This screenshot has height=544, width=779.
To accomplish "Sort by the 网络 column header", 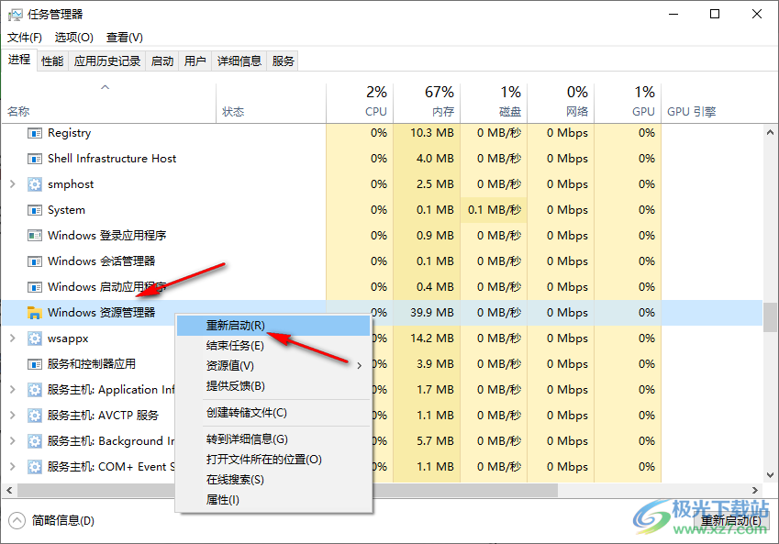I will coord(561,104).
